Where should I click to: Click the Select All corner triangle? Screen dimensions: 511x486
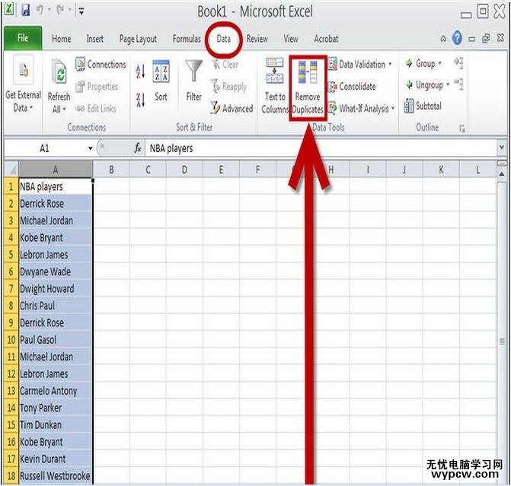(11, 170)
